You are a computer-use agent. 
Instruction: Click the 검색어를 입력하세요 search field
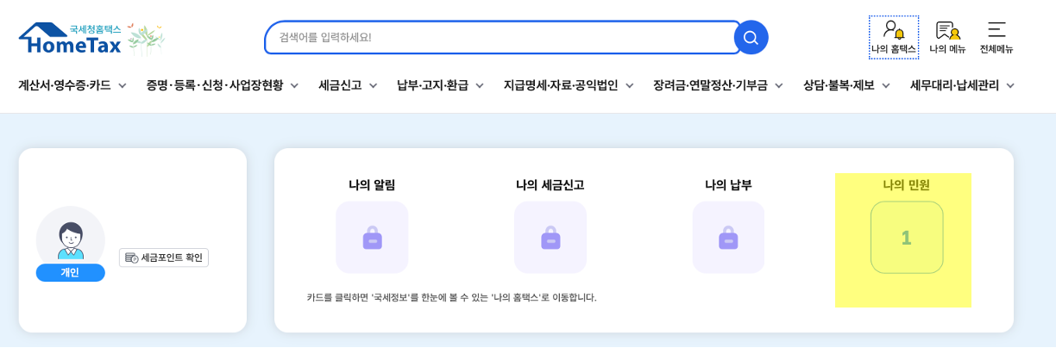coord(500,37)
